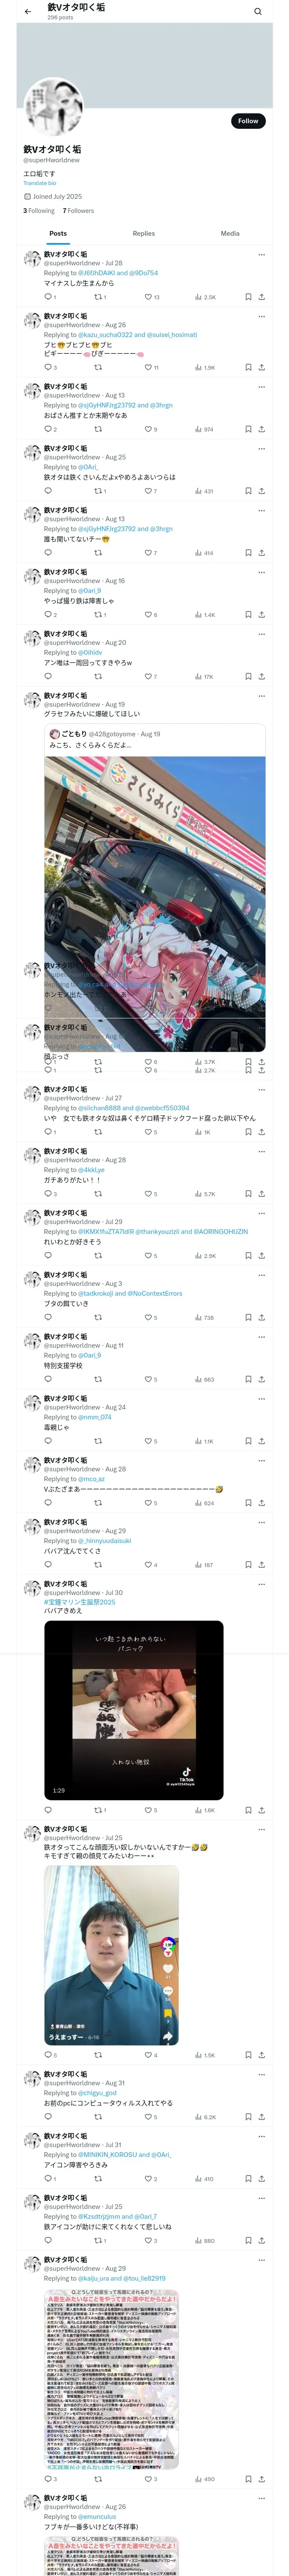Image resolution: width=289 pixels, height=2576 pixels.
Task: Play the TikTok video with 1:29 duration
Action: pyautogui.click(x=134, y=1710)
